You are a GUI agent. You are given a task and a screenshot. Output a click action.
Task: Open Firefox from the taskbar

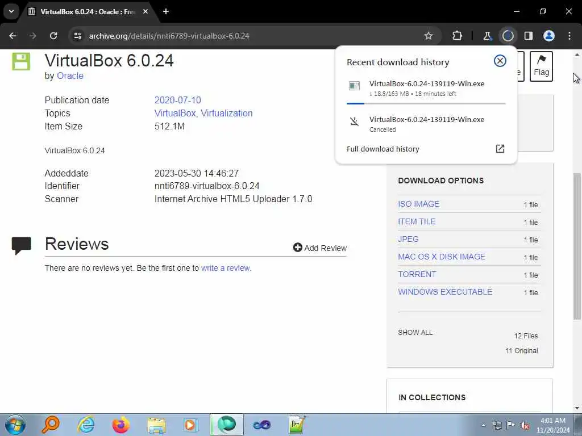point(121,425)
